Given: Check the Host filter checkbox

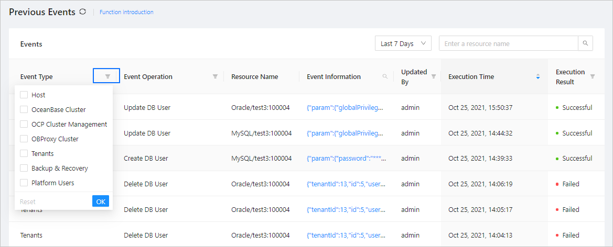Looking at the screenshot, I should point(24,95).
